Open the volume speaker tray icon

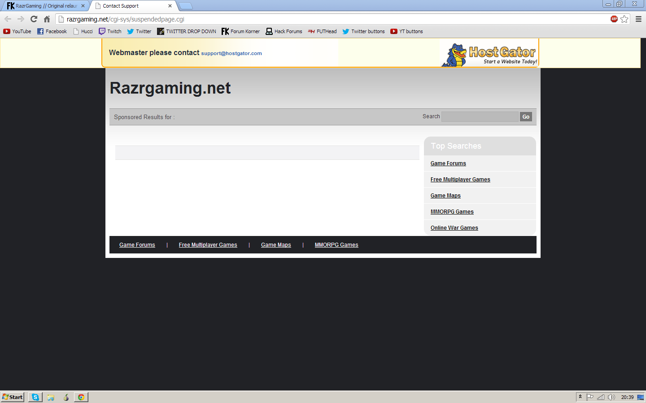pyautogui.click(x=611, y=397)
